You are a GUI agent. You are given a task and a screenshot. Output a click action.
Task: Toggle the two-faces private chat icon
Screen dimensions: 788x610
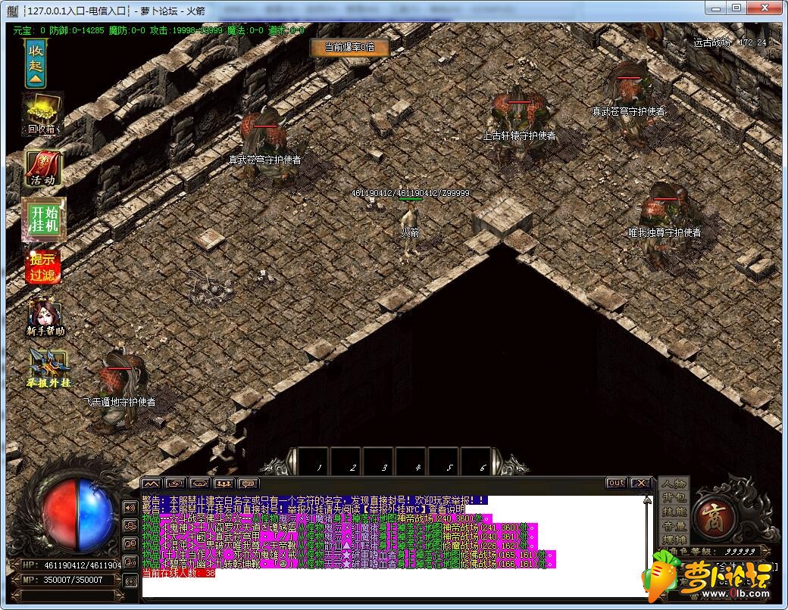130,543
